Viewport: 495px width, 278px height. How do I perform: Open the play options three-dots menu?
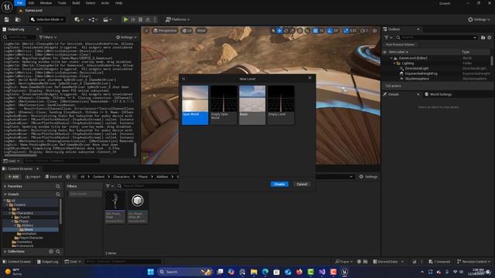click(155, 19)
